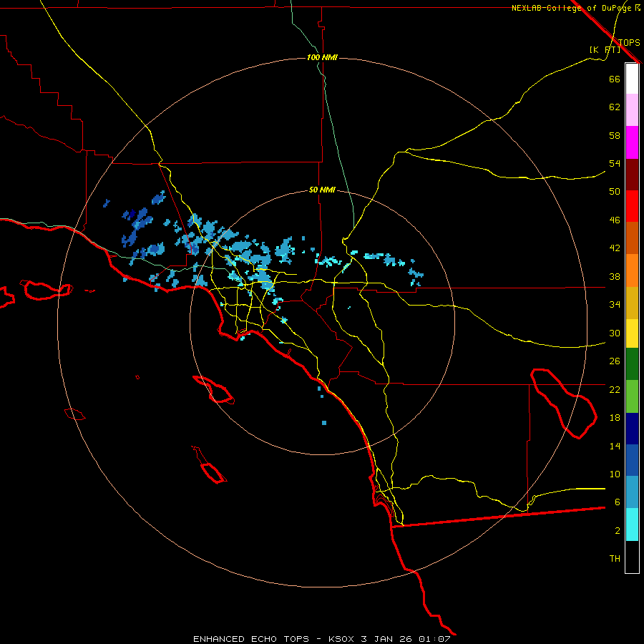
Task: Click the "[K FT]" units label
Action: 605,50
